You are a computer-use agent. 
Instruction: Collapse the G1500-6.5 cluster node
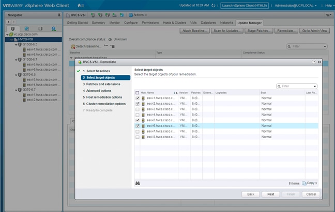point(16,45)
